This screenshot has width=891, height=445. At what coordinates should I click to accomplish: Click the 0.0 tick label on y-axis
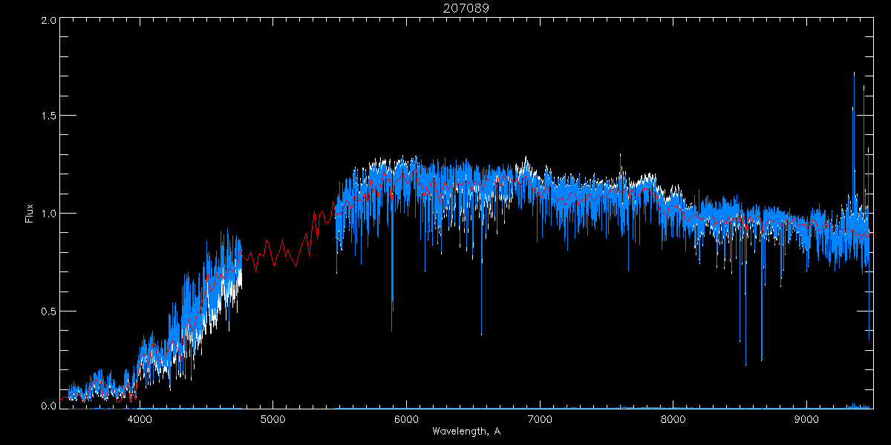tap(49, 406)
